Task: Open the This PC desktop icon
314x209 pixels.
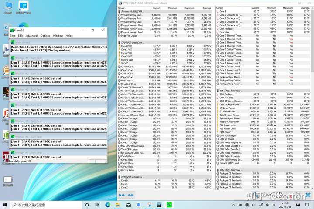Action: pyautogui.click(x=8, y=7)
